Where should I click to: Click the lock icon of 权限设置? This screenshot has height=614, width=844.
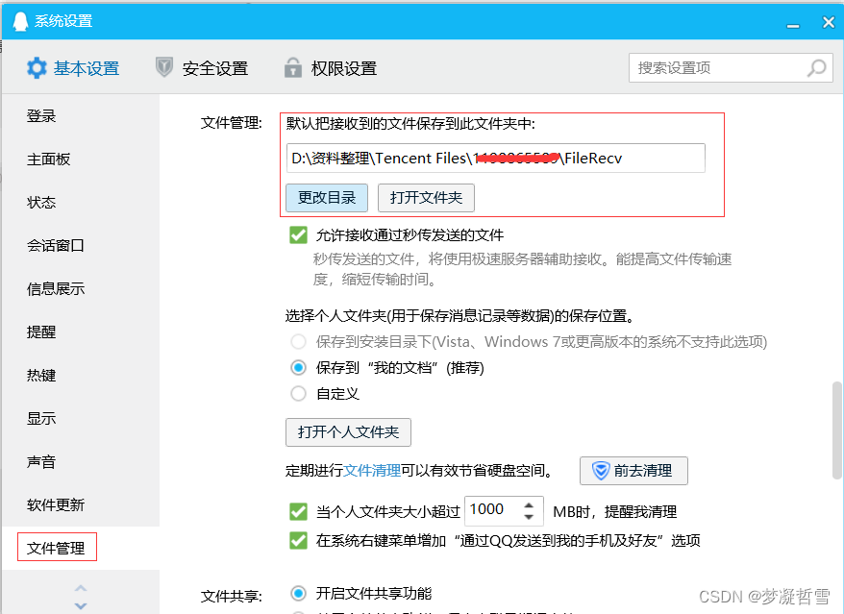coord(293,68)
